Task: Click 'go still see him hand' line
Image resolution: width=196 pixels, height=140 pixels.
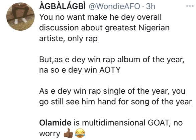Action: (x=116, y=102)
